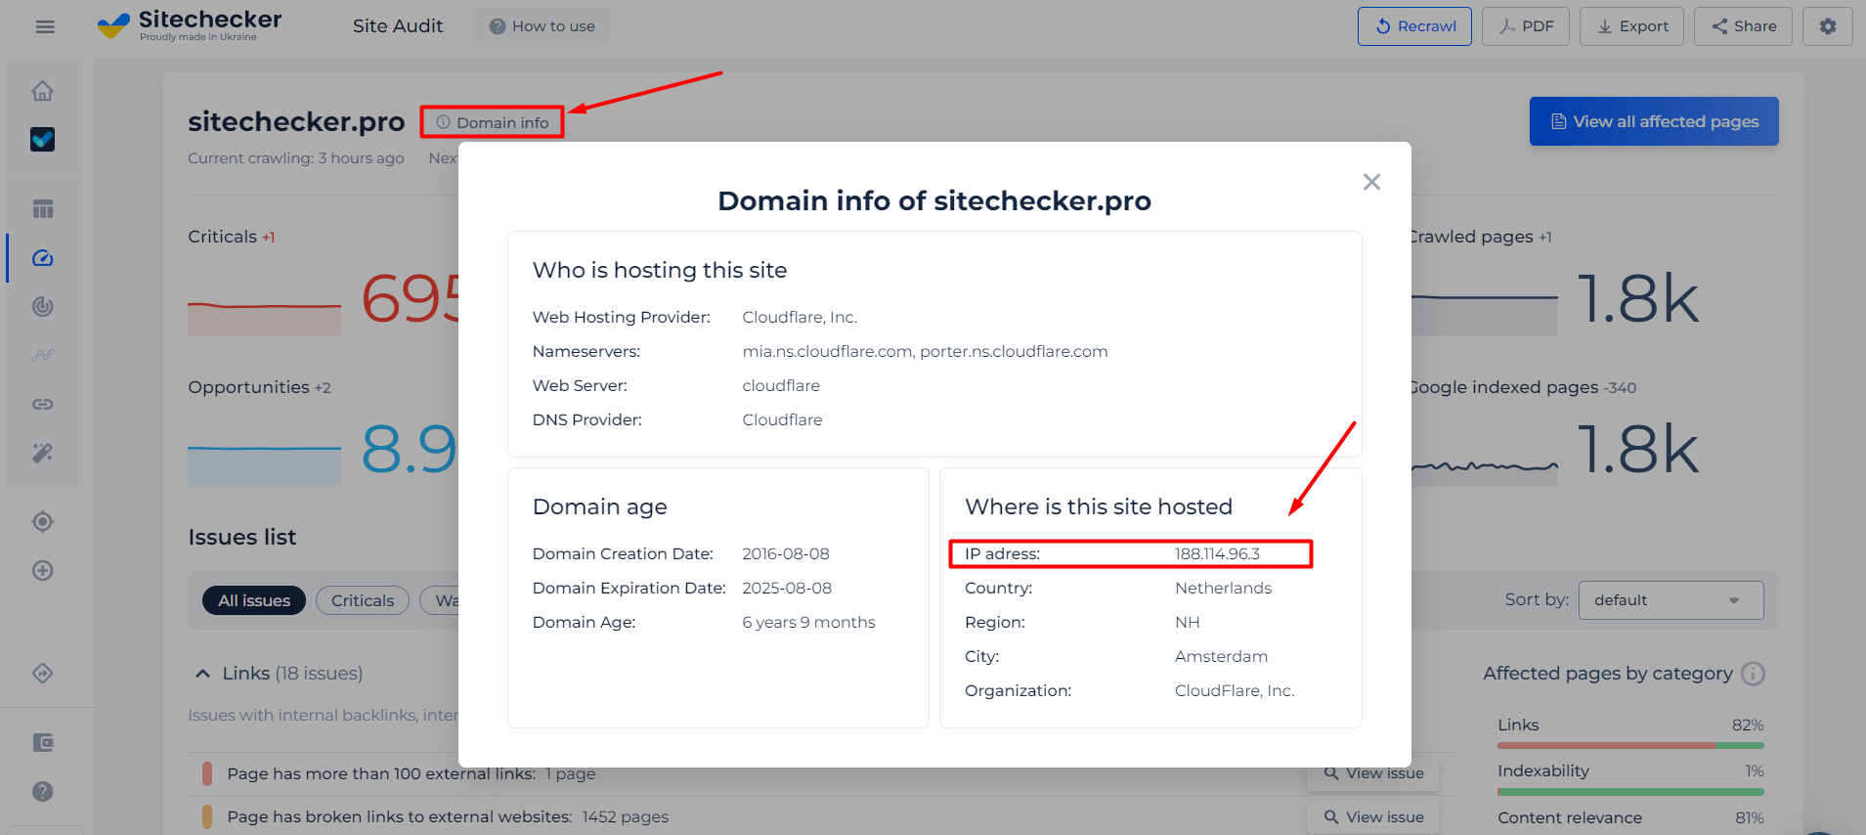Click the Crawled pages 1.8k value

pos(1638,299)
